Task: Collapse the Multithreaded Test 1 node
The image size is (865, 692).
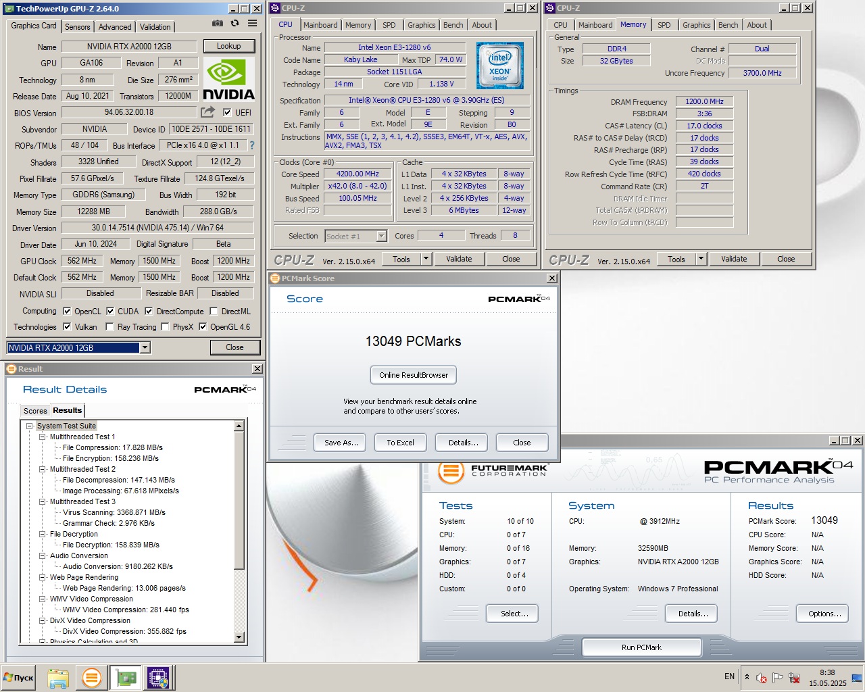Action: pyautogui.click(x=42, y=437)
